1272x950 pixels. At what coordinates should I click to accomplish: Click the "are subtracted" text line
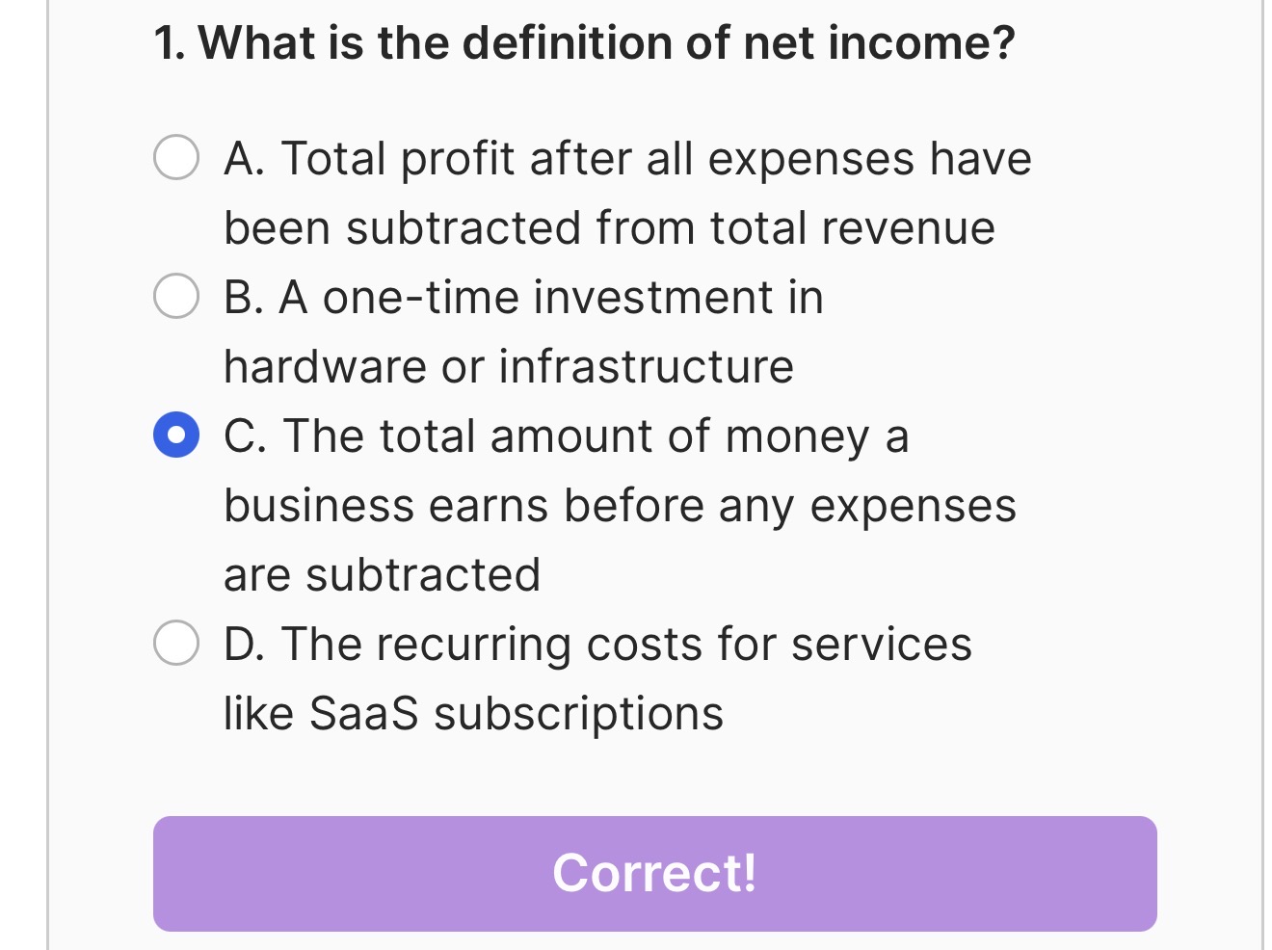(x=382, y=575)
